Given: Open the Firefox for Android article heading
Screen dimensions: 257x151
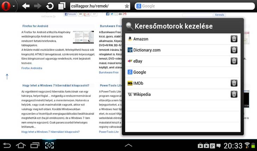Looking at the screenshot, I should [35, 26].
